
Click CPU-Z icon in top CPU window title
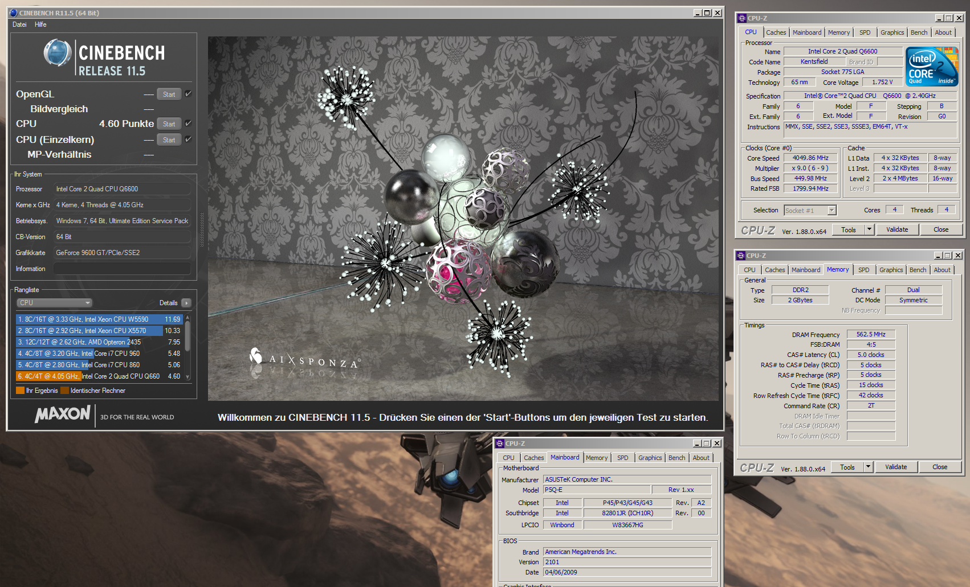741,18
